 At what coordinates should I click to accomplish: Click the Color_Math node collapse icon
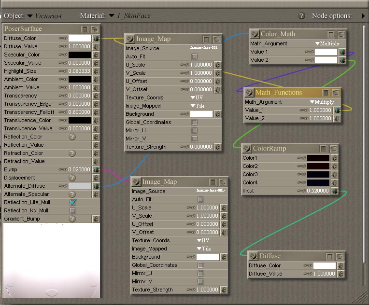[x=331, y=34]
